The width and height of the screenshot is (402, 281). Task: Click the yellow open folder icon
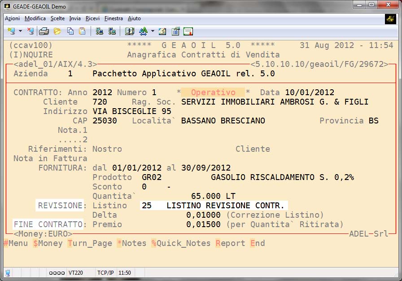(x=57, y=31)
